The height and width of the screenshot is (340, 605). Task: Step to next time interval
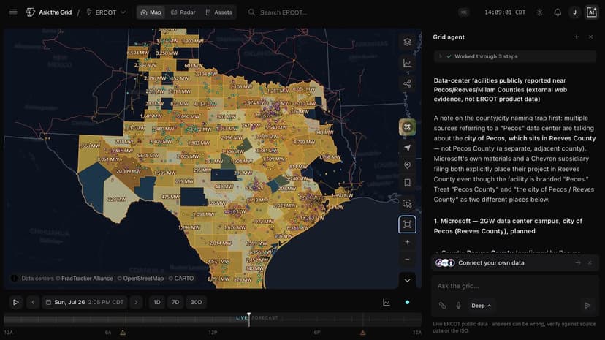(136, 302)
